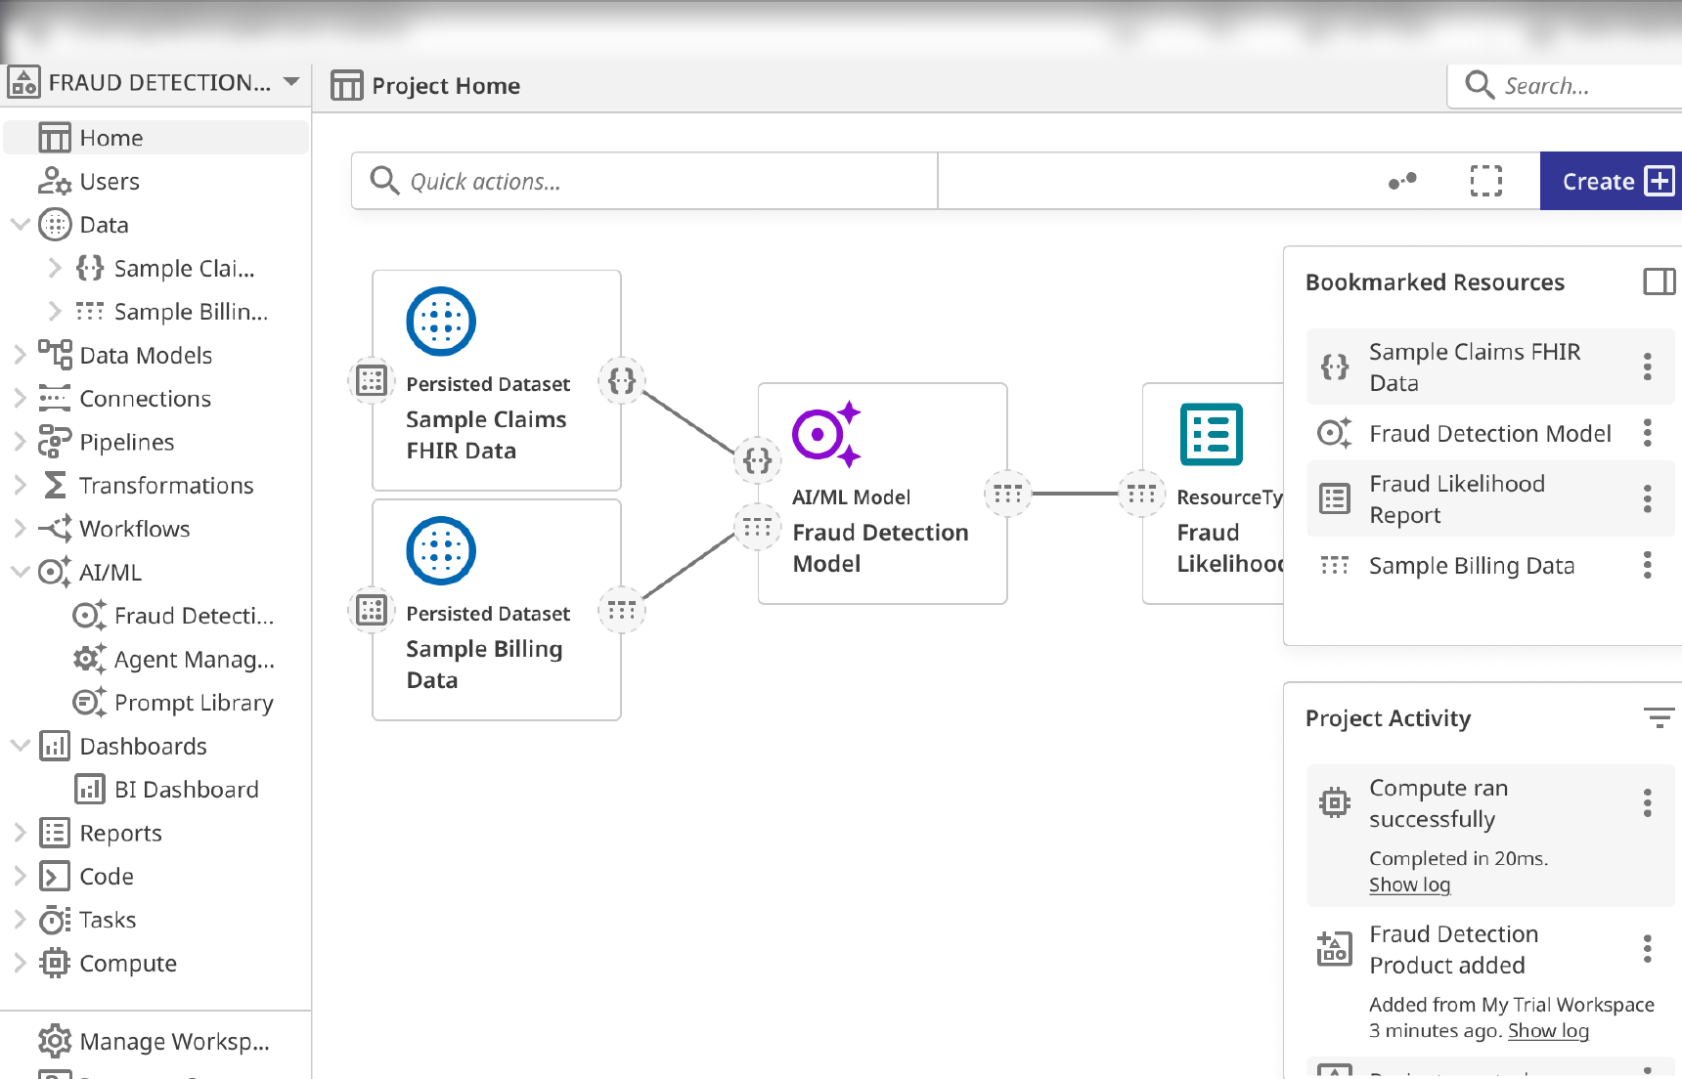Expand the Compute section

tap(20, 963)
